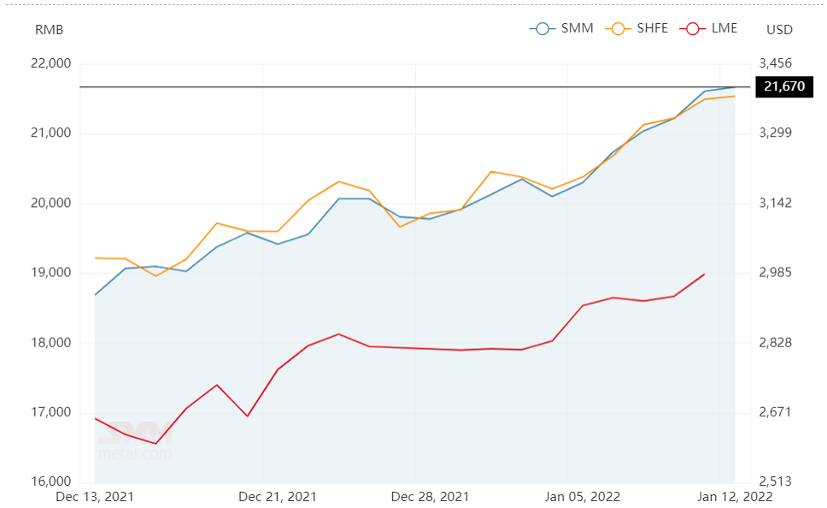Toggle the SMM series legend marker
Viewport: 827px width, 508px height.
[543, 28]
